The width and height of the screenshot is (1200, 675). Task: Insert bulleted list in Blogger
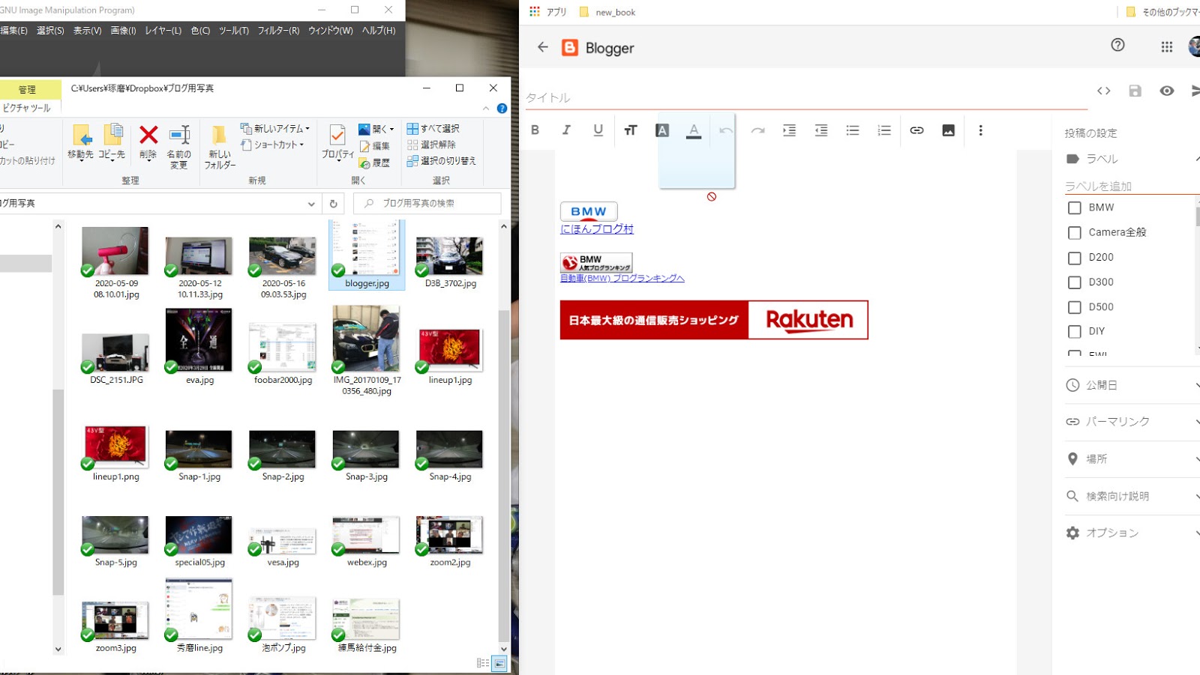(x=853, y=130)
